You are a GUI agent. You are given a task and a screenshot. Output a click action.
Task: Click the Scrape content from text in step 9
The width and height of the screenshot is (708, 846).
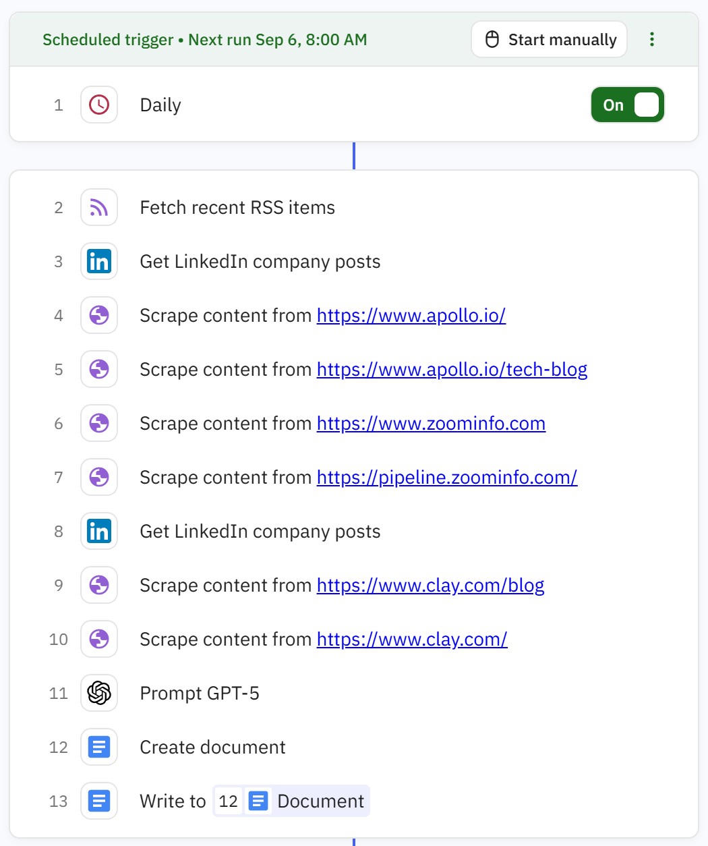(x=226, y=585)
